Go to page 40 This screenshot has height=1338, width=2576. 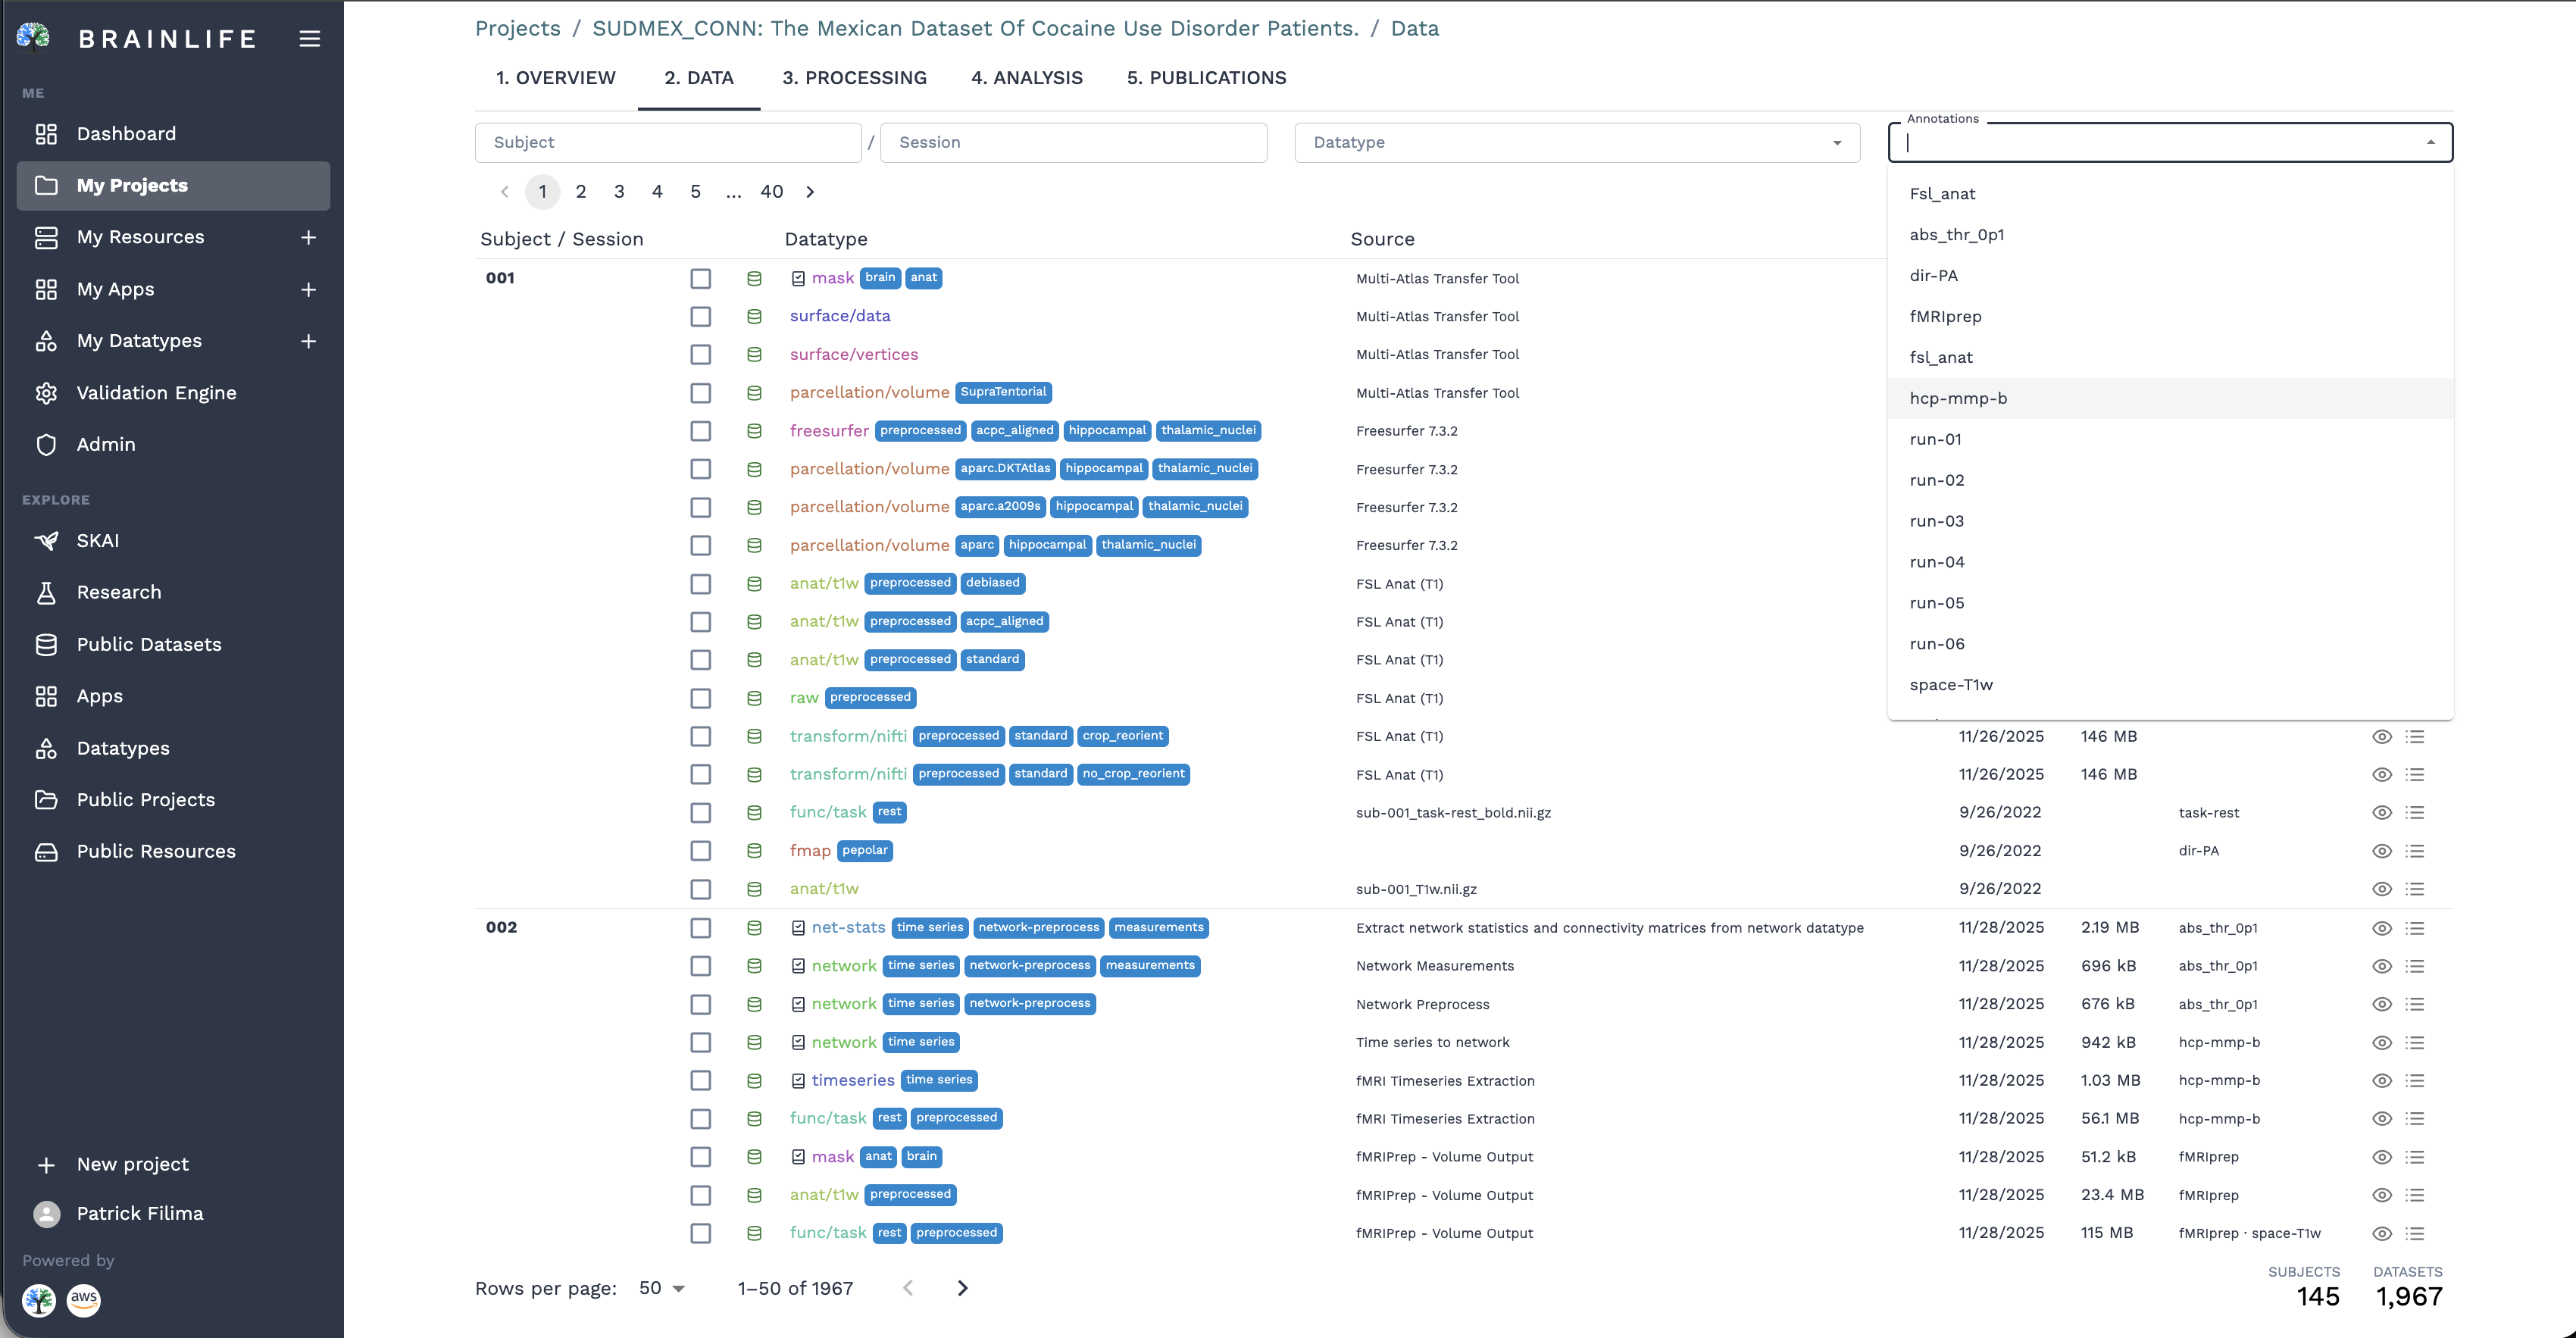[771, 191]
